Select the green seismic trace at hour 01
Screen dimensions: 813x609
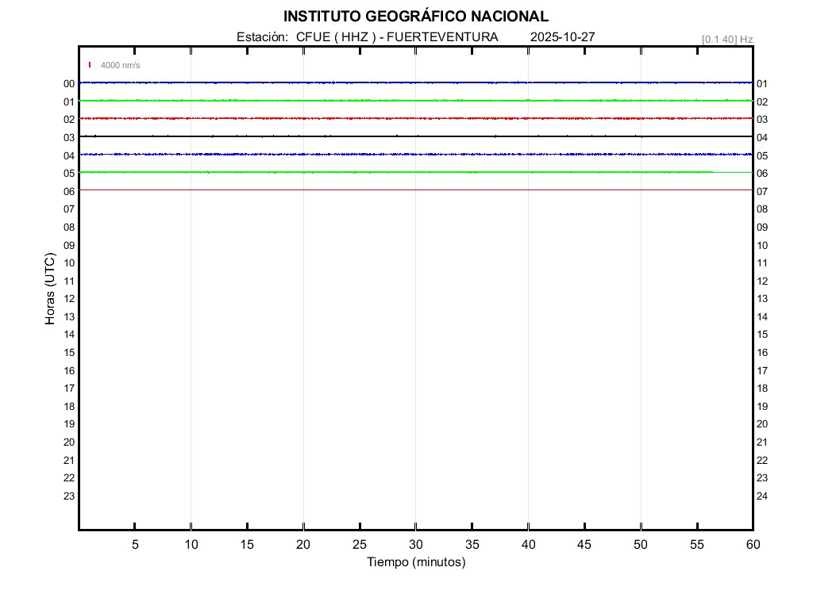coord(415,101)
